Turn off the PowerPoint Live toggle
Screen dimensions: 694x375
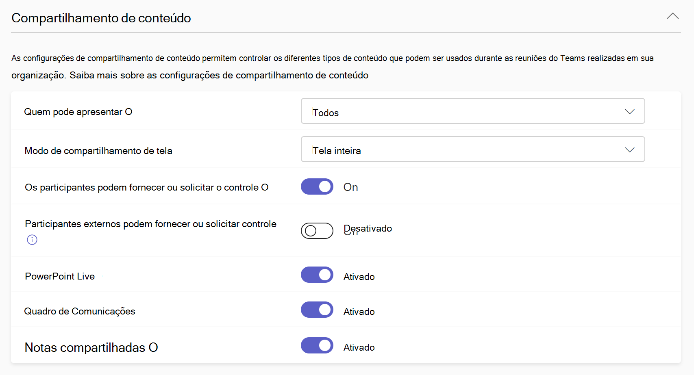point(317,275)
